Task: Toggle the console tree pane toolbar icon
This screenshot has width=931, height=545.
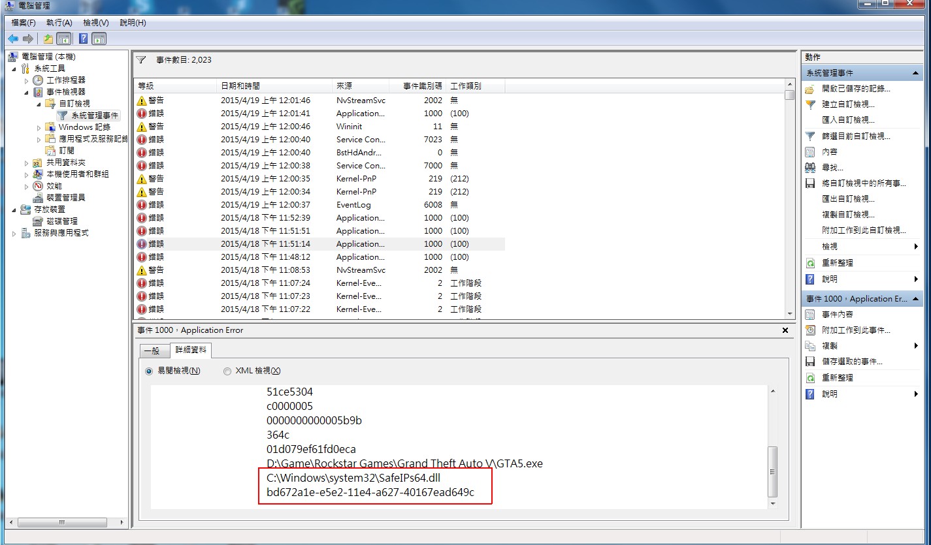Action: pos(63,39)
